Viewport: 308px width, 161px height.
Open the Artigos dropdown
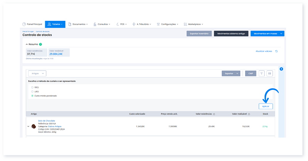[x=37, y=73]
